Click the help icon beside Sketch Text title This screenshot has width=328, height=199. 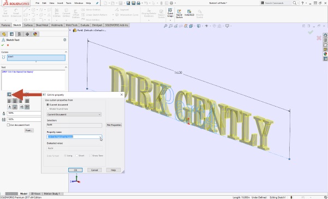[65, 40]
